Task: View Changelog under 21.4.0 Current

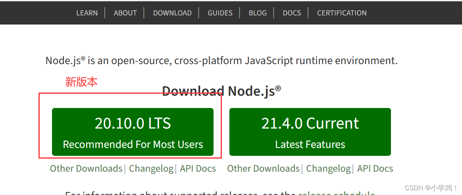Action: coord(329,168)
